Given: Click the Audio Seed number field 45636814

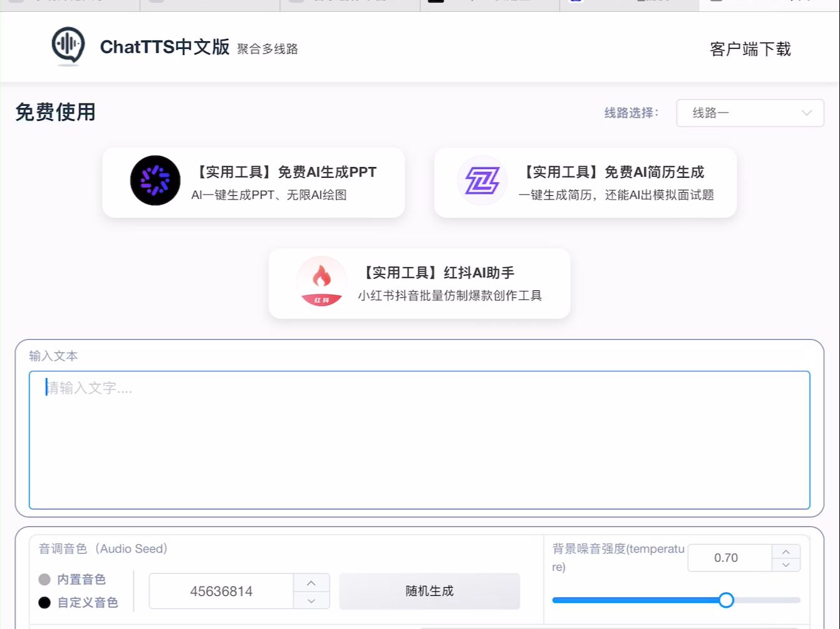Looking at the screenshot, I should pyautogui.click(x=221, y=591).
